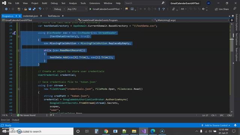Open the Output tab
Image resolution: width=240 pixels, height=135 pixels.
15,120
